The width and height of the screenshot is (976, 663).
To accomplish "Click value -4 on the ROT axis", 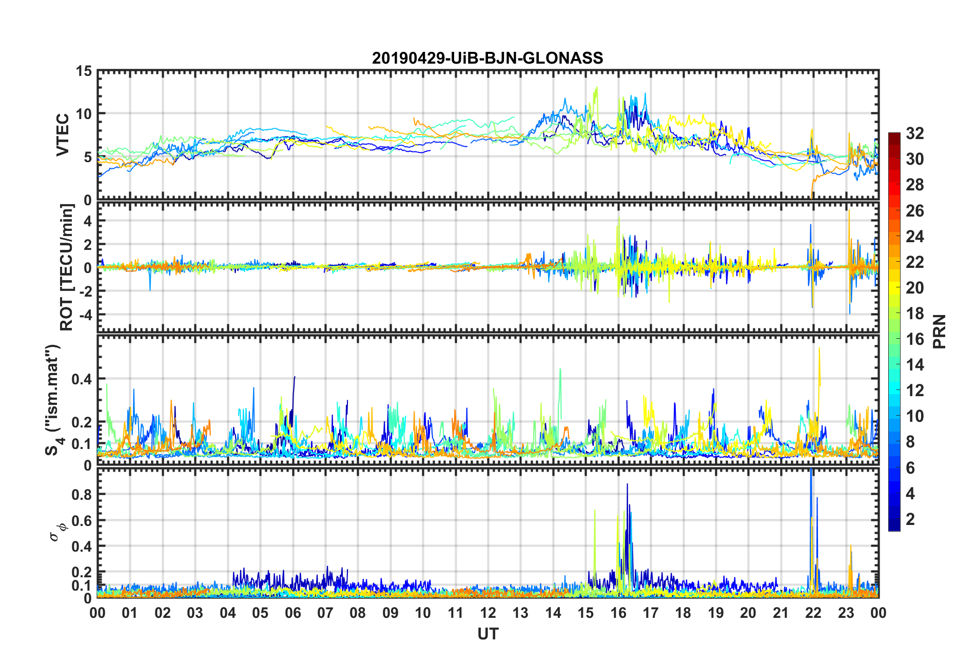I will 85,314.
